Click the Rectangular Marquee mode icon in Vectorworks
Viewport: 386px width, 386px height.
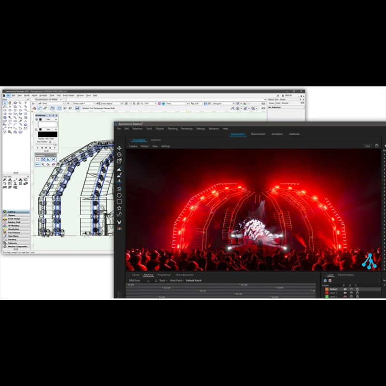(x=59, y=108)
